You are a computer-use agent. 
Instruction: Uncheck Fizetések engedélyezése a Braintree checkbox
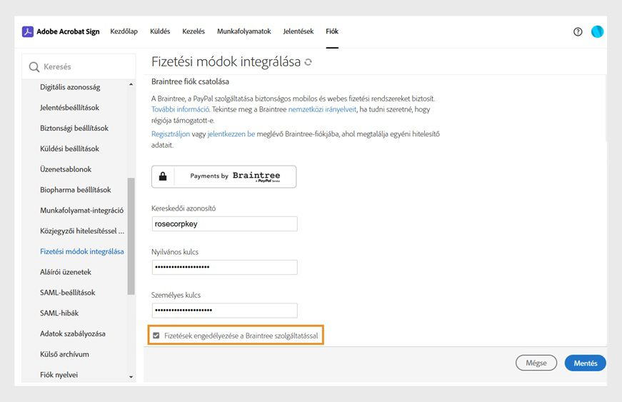pyautogui.click(x=156, y=336)
